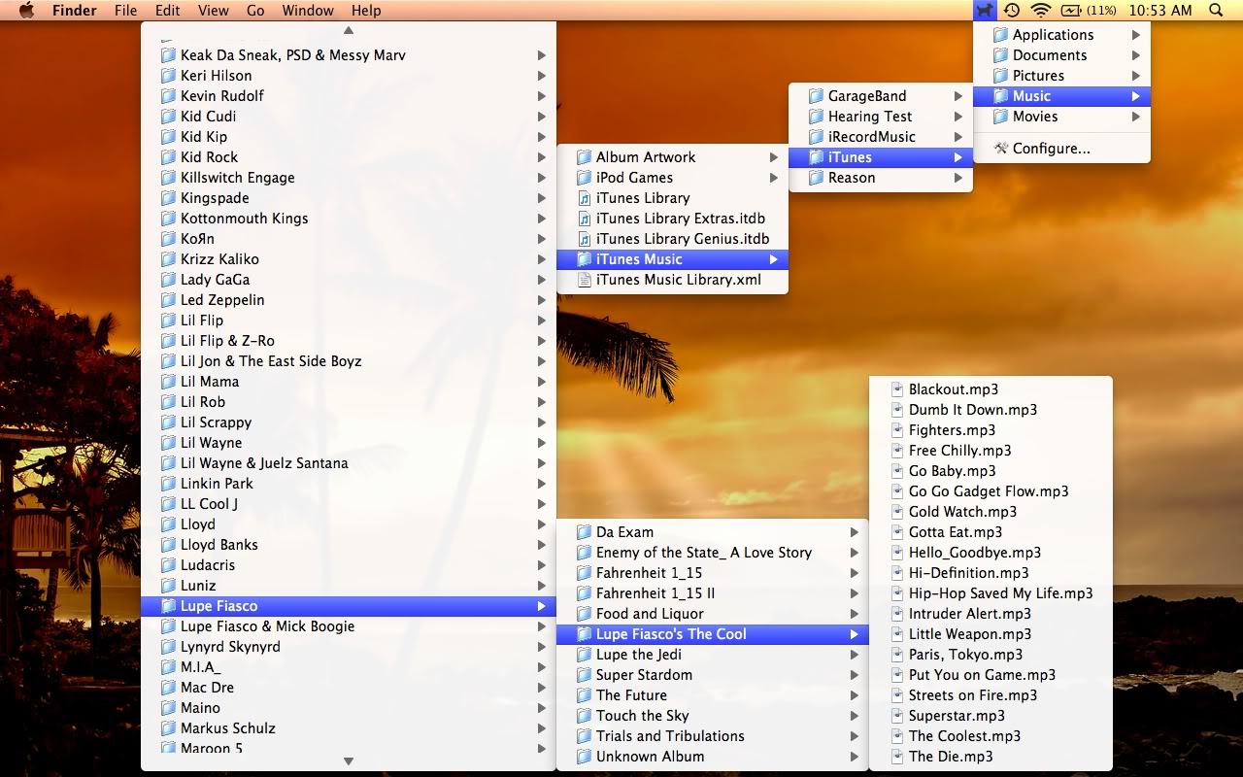The image size is (1243, 777).
Task: Select iRecordMusic folder entry
Action: coord(880,137)
